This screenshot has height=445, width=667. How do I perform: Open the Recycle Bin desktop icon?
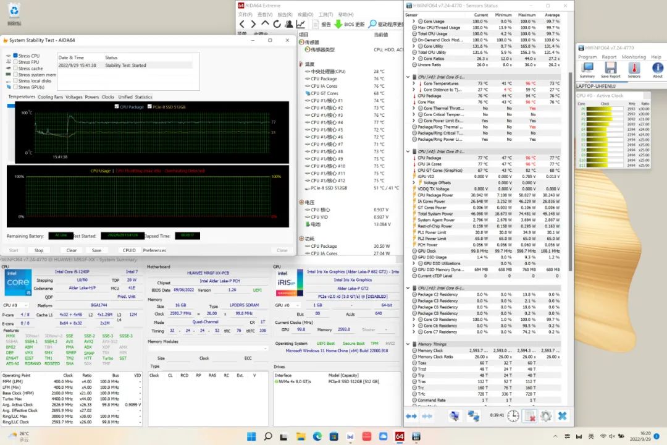[x=14, y=14]
